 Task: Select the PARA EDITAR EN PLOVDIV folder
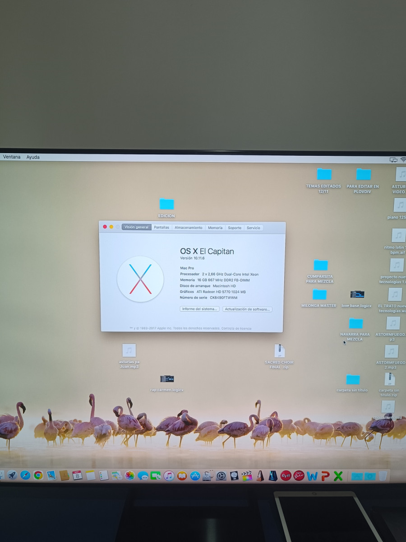pyautogui.click(x=363, y=181)
